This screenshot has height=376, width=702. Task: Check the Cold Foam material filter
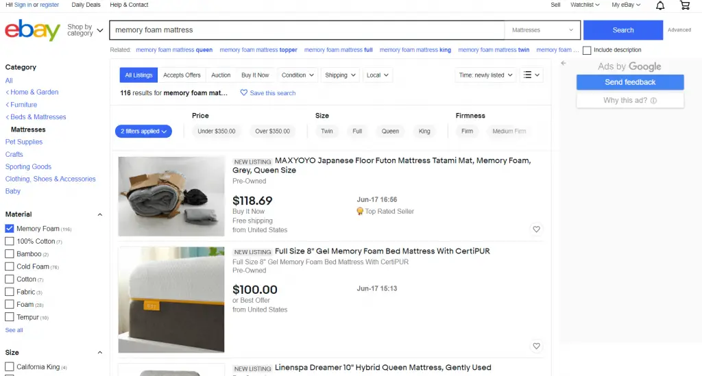click(10, 266)
